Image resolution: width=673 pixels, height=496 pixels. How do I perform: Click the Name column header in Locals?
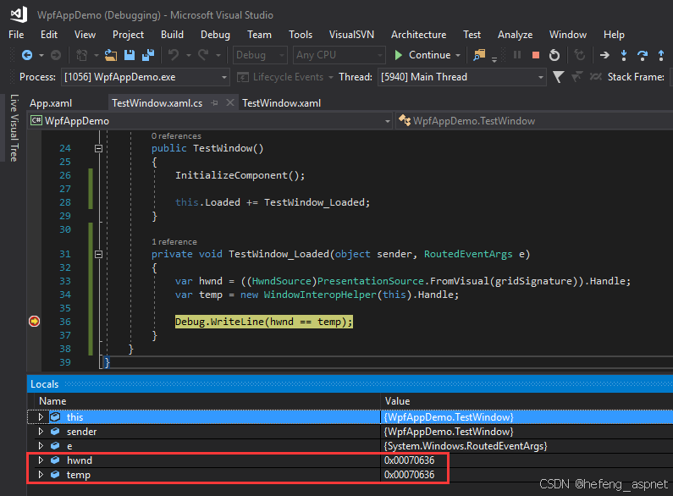[x=52, y=401]
